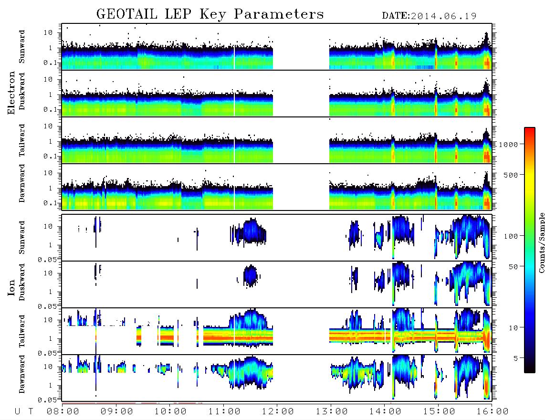The height and width of the screenshot is (420, 545).
Task: Click the DATE:2014.06.19 label
Action: click(429, 16)
